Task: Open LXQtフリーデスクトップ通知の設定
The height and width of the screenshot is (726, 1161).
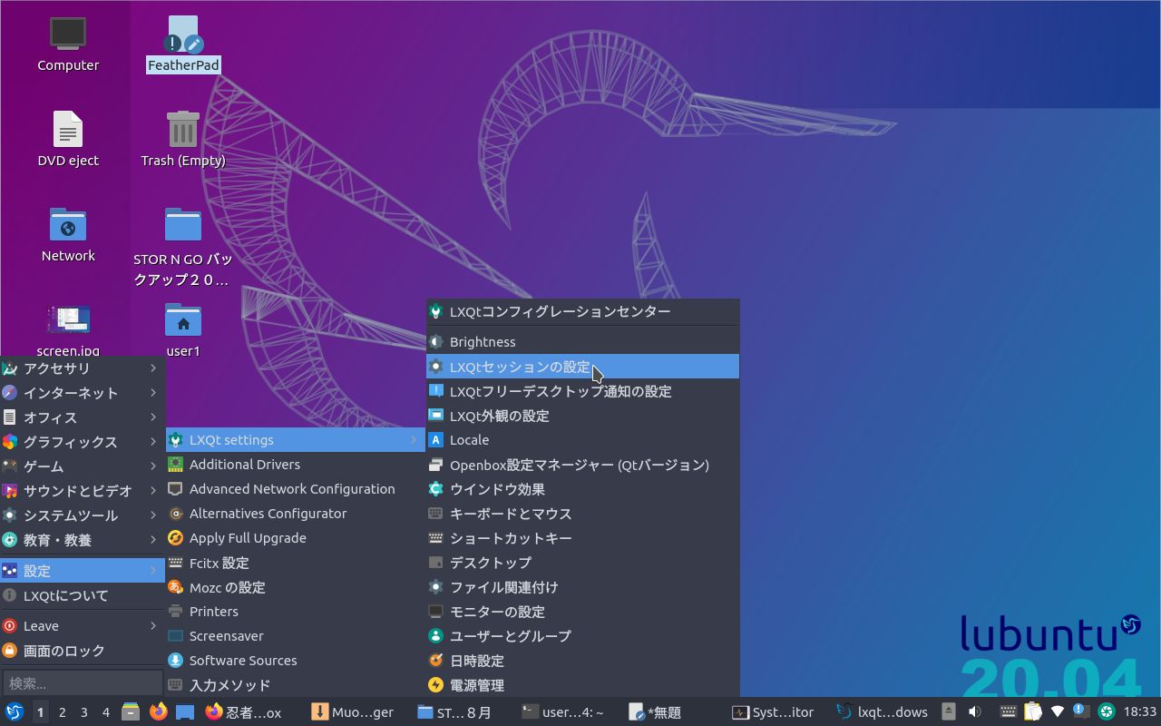Action: (x=583, y=391)
